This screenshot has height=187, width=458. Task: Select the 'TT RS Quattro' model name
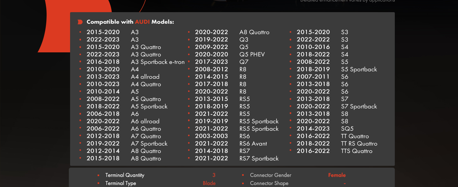click(x=359, y=144)
